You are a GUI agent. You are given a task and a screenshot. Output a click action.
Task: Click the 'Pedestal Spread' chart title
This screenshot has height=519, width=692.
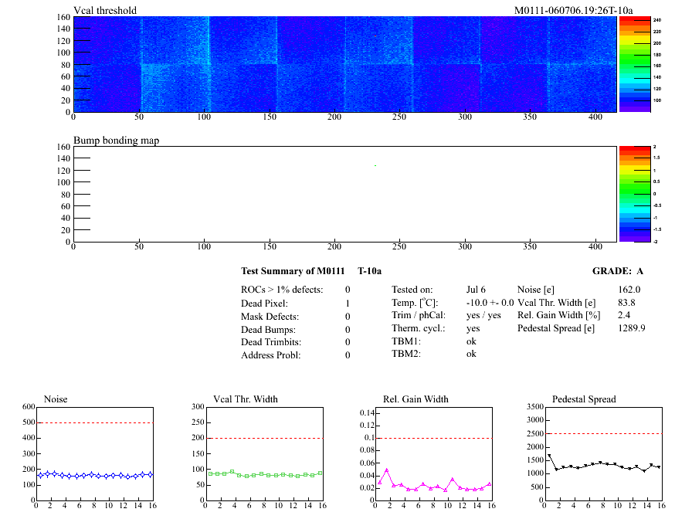click(584, 399)
